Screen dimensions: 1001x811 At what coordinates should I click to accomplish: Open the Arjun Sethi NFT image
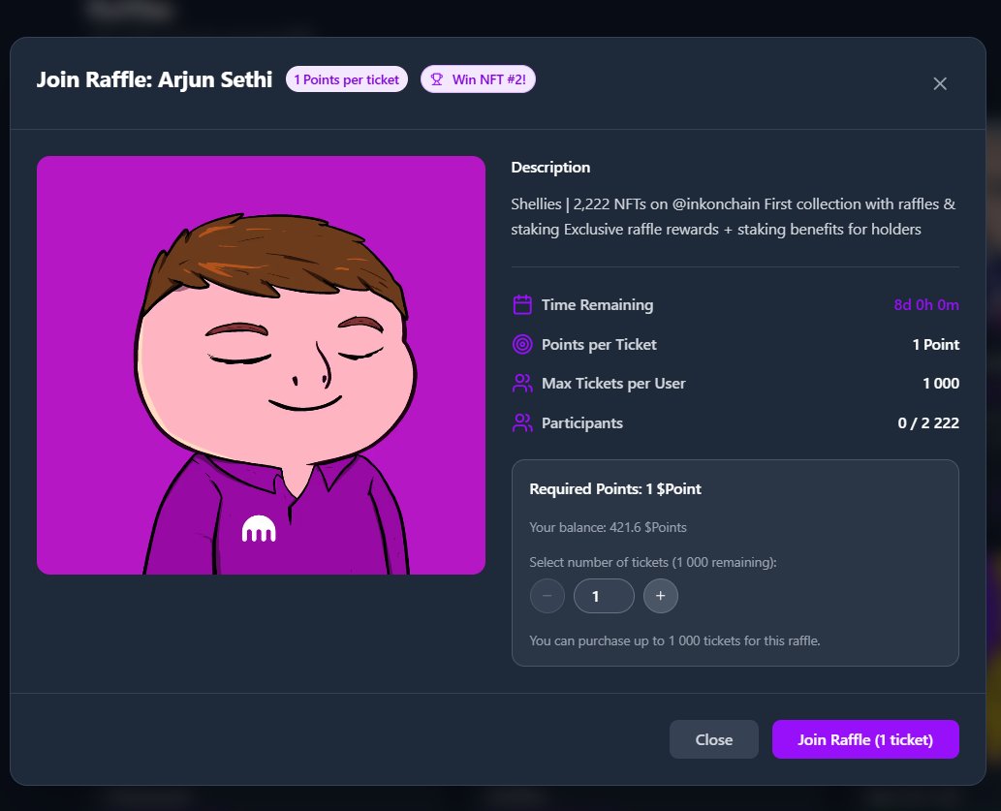point(261,365)
